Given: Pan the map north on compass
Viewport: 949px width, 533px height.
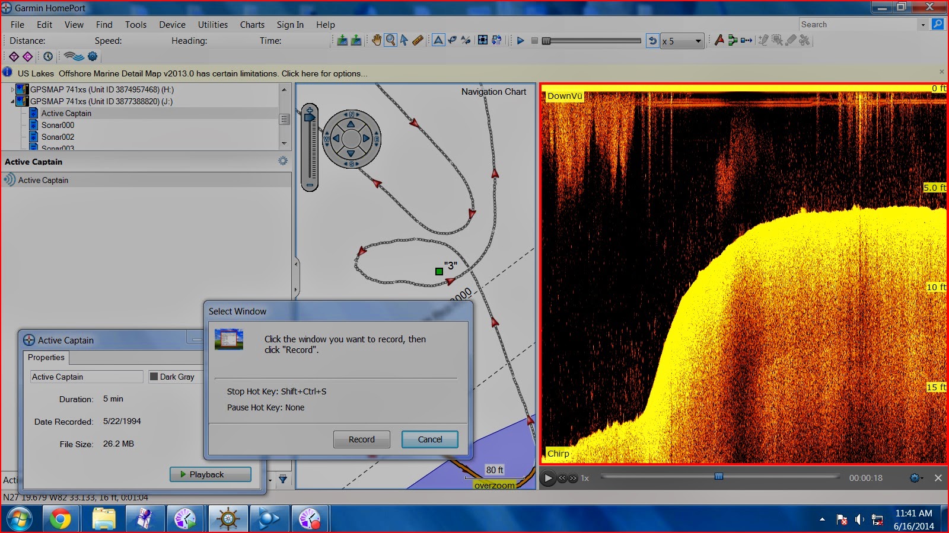Looking at the screenshot, I should (351, 124).
